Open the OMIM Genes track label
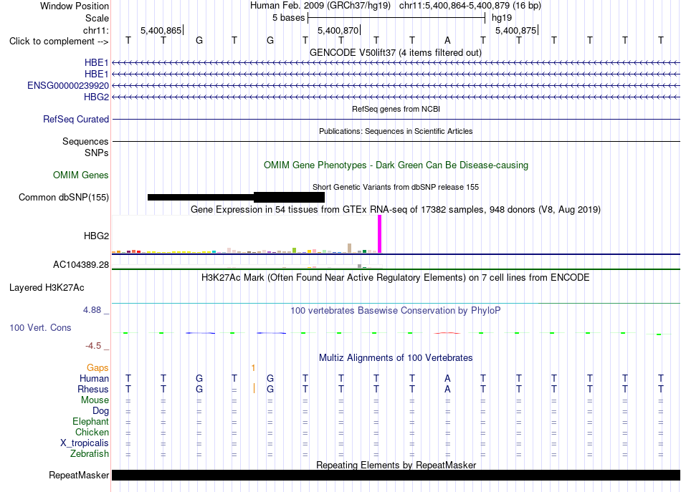Image resolution: width=681 pixels, height=492 pixels. 81,175
